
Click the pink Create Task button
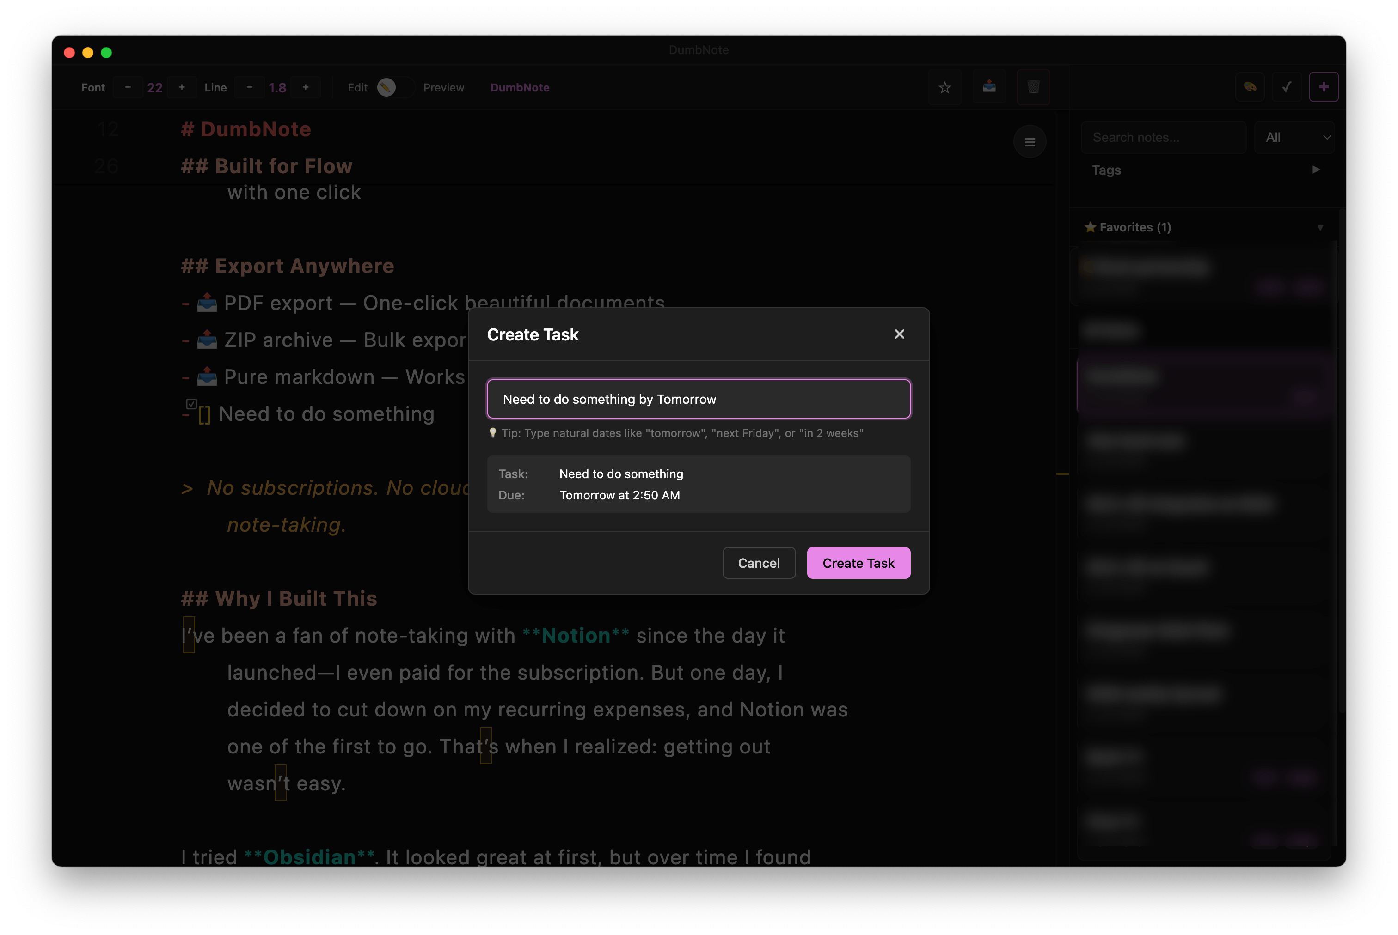[x=858, y=563]
